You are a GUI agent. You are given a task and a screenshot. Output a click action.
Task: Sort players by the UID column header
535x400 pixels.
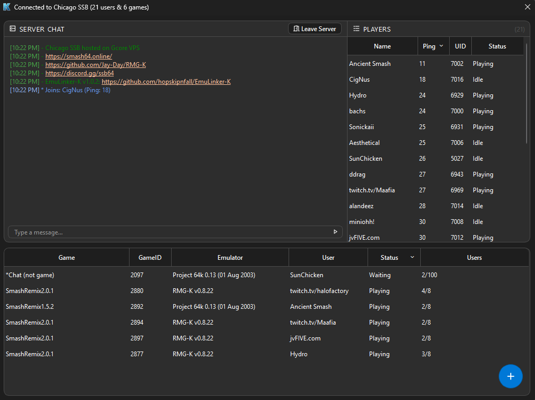click(x=460, y=46)
